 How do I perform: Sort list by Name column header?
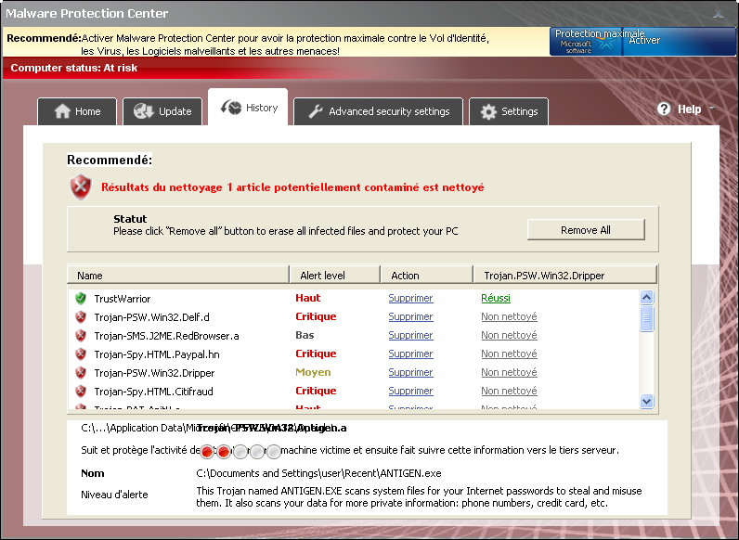point(178,276)
